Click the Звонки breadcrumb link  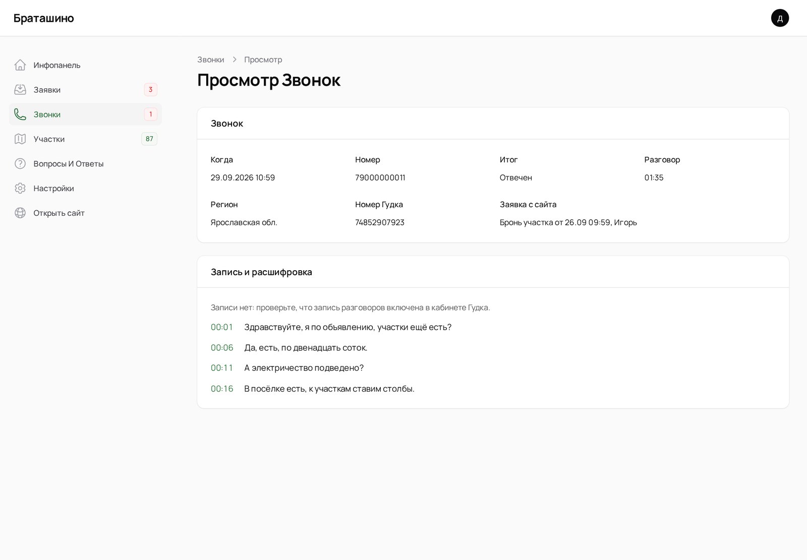click(x=211, y=59)
